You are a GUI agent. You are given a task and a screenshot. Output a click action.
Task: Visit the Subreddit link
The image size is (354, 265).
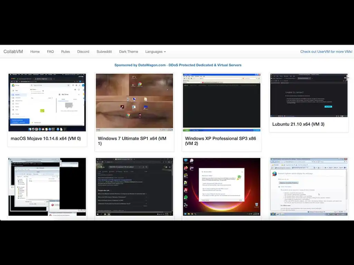104,52
